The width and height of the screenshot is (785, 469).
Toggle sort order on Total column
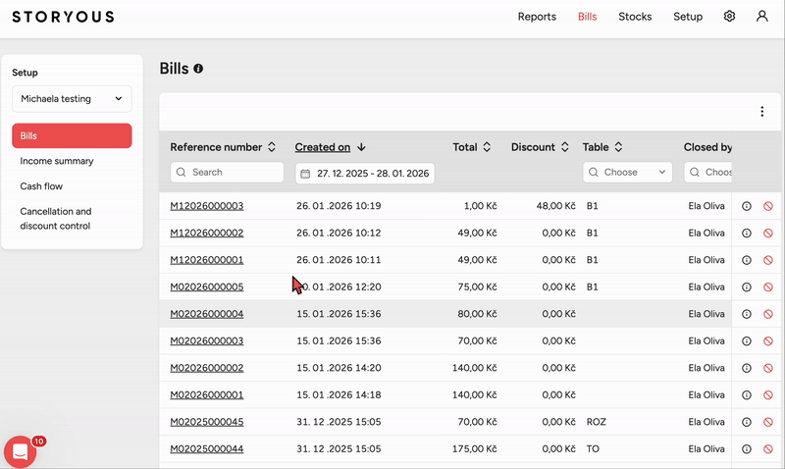[x=487, y=147]
